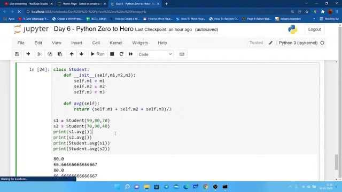
Task: Run the selected cell
Action: [98, 54]
